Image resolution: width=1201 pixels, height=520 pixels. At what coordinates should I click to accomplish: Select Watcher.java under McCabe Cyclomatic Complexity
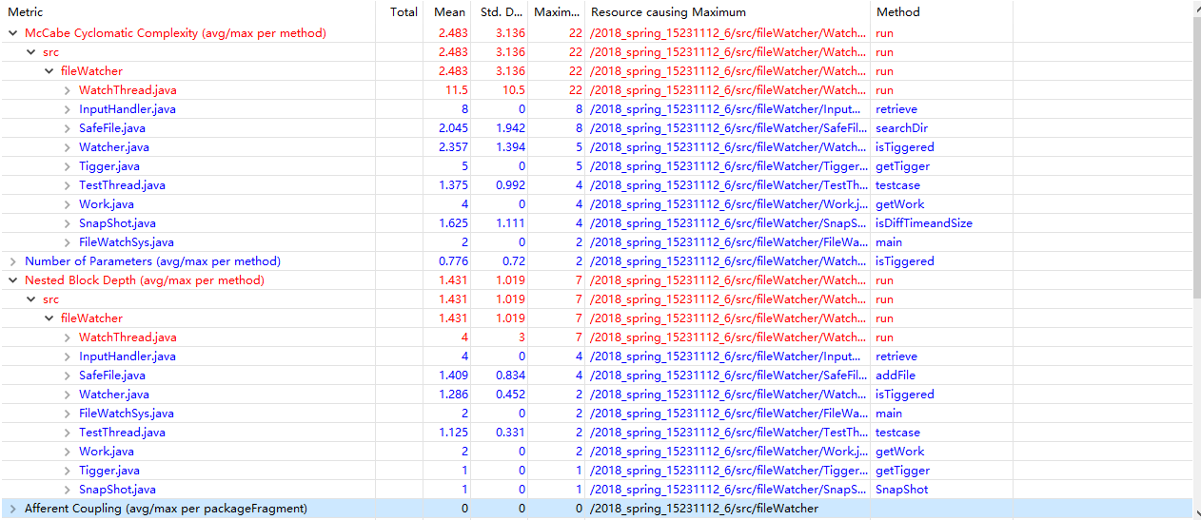click(114, 147)
